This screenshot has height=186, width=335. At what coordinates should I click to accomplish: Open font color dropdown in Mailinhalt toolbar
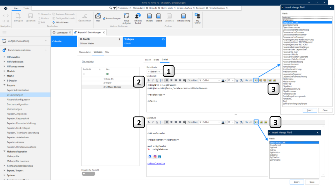225,80
